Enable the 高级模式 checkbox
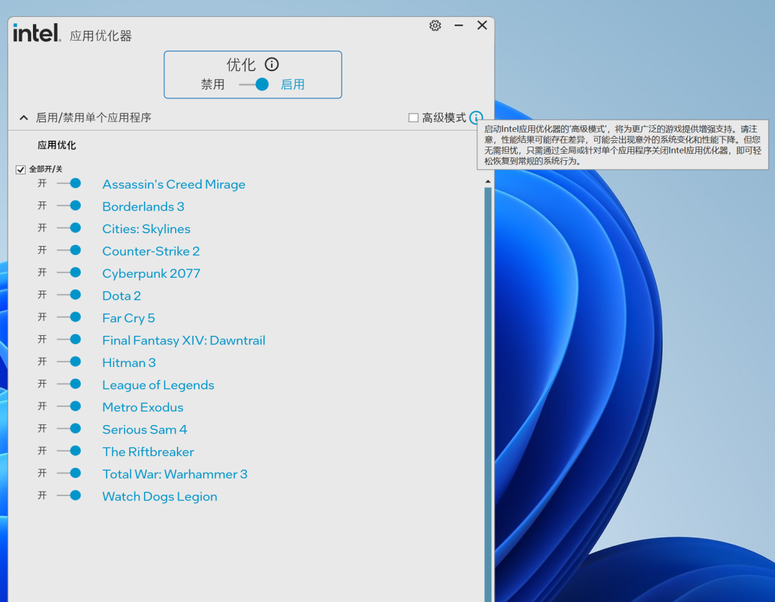Viewport: 775px width, 602px height. [x=413, y=118]
